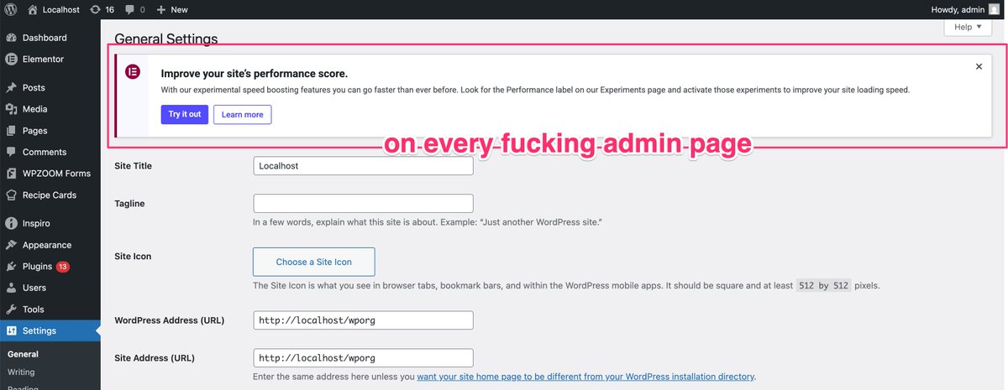Click the Choose a Site Icon button
Image resolution: width=1008 pixels, height=390 pixels.
click(313, 262)
